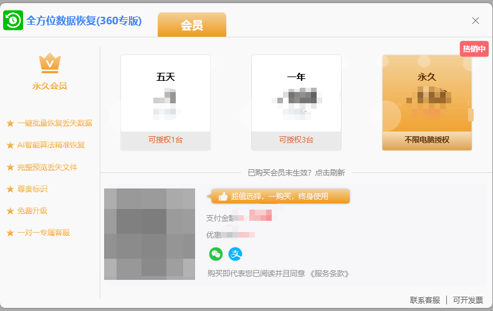Click the green data recovery app logo
Image resolution: width=493 pixels, height=311 pixels.
[13, 20]
